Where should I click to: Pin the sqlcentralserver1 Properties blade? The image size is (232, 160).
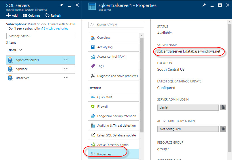(x=204, y=5)
